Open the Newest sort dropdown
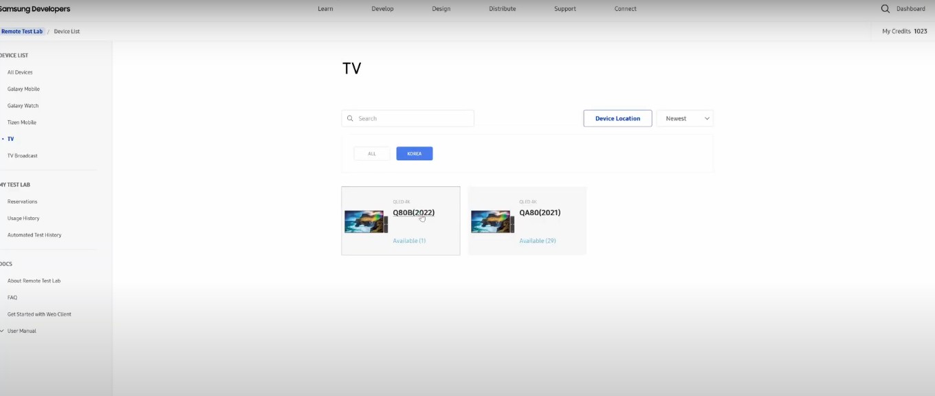 click(x=685, y=118)
